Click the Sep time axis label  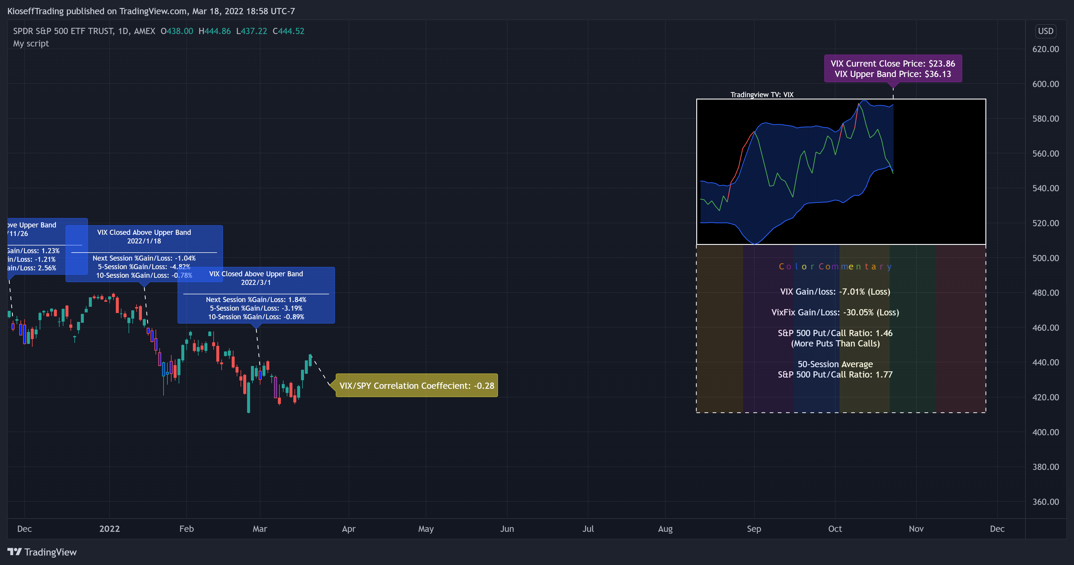(754, 529)
